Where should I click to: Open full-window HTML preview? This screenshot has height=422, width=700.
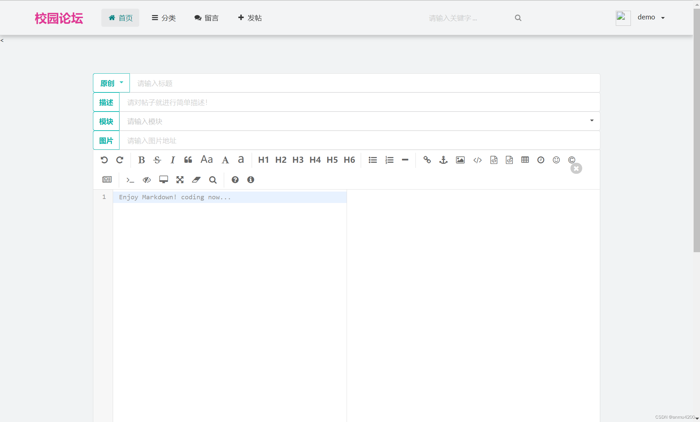pos(163,180)
